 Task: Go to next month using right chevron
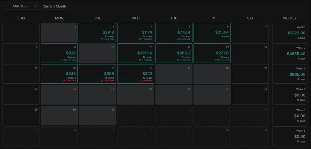point(35,6)
